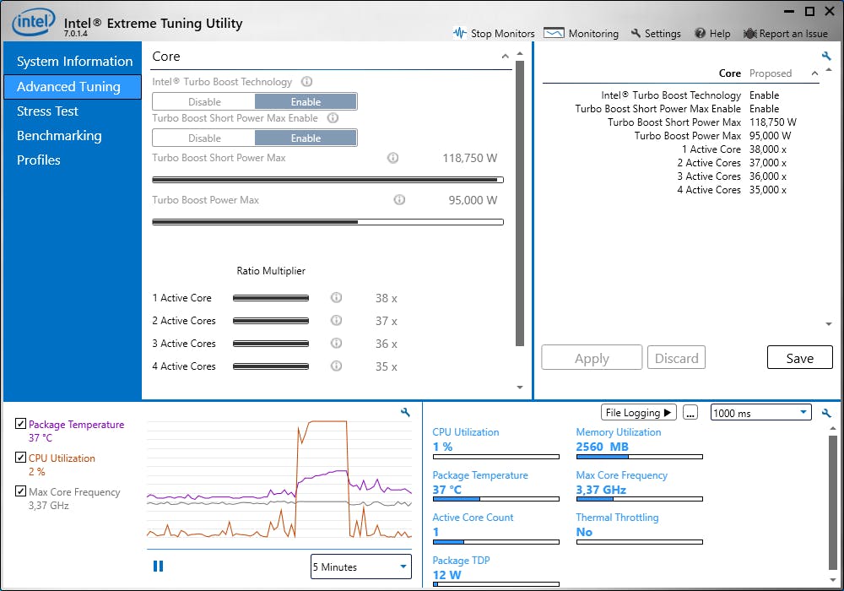
Task: Click the Stop Monitors waveform icon
Action: pos(460,34)
